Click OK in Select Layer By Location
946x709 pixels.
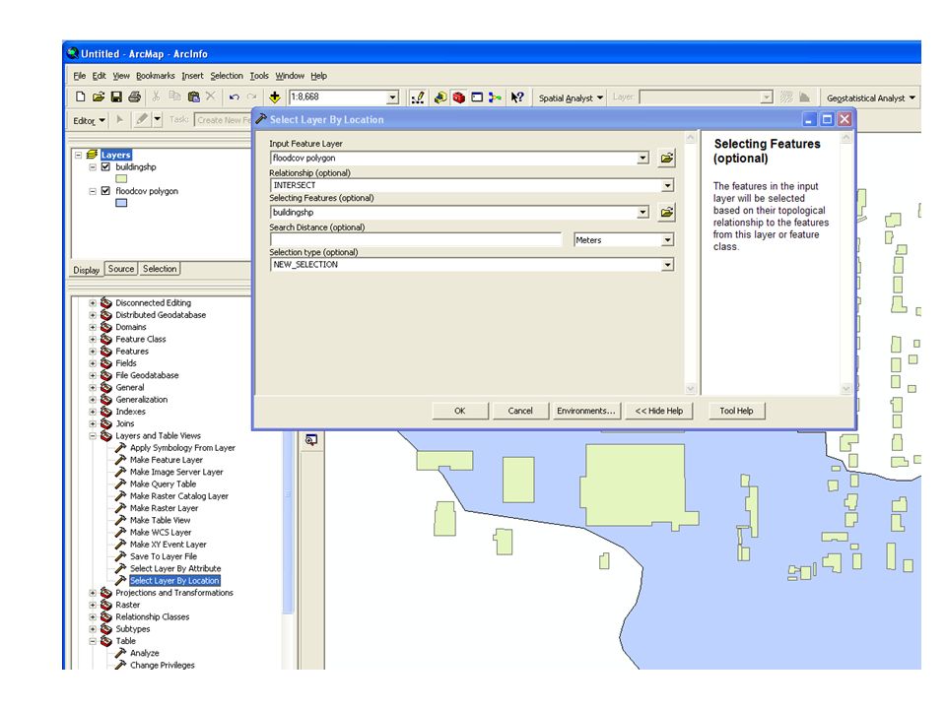tap(460, 411)
